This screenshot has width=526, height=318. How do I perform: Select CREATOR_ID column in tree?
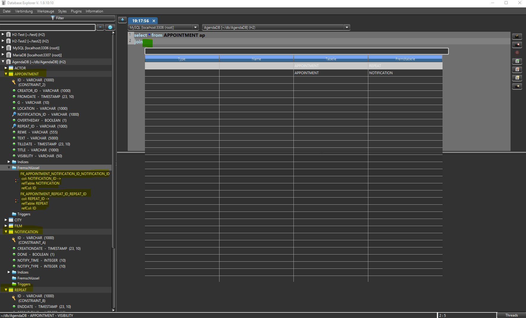coord(44,91)
